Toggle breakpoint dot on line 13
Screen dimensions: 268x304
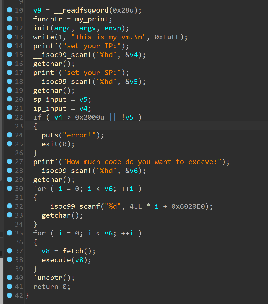(x=9, y=37)
